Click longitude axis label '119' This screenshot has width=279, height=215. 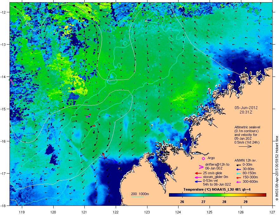22,212
